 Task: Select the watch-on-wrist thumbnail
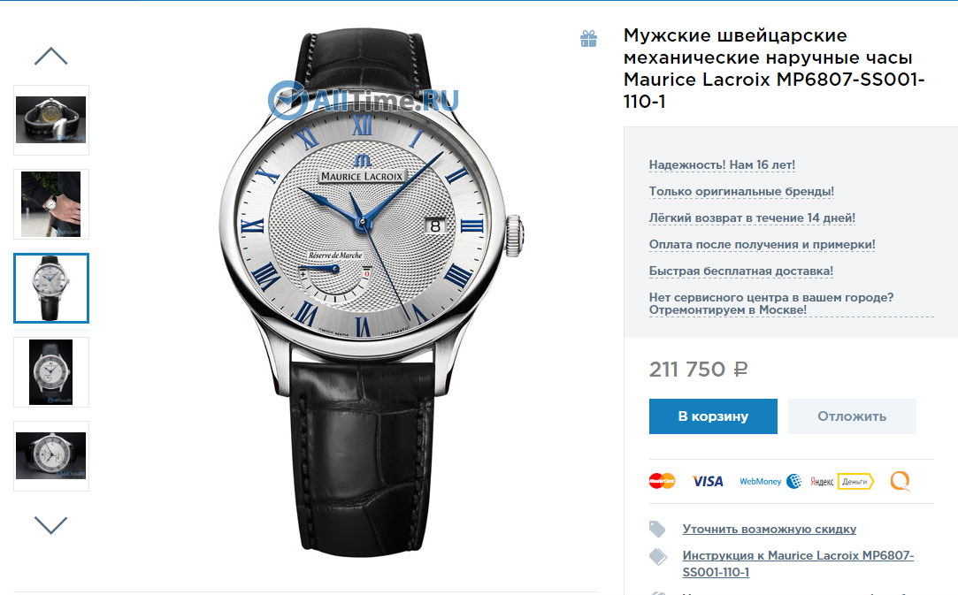(51, 204)
